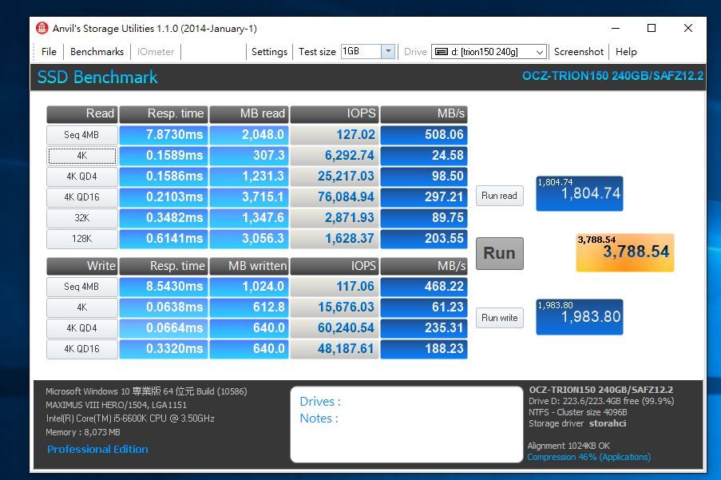Click the MB read value 3,715.1

point(249,196)
